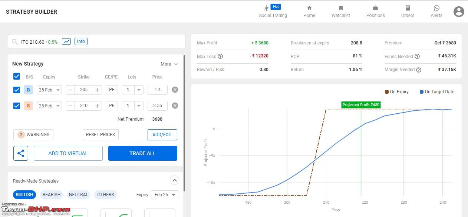468x217 pixels.
Task: Open the Watchlist
Action: coord(341,11)
